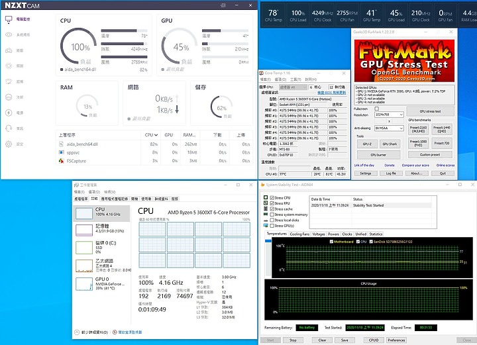Open the eye icon in NZXT CAM sidebar
This screenshot has height=345, width=477.
click(x=9, y=34)
